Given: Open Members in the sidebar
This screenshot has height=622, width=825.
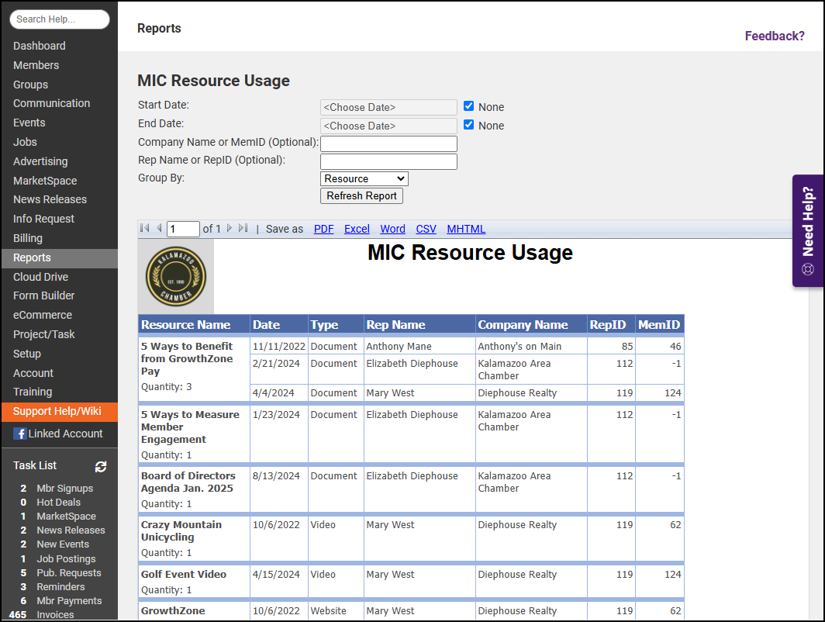Looking at the screenshot, I should pos(36,65).
